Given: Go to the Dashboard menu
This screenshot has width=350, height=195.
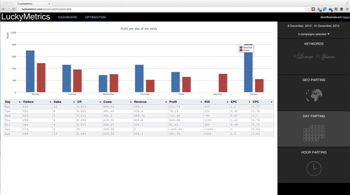Looking at the screenshot, I should (68, 17).
